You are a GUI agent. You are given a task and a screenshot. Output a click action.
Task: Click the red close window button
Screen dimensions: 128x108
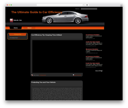(7, 5)
